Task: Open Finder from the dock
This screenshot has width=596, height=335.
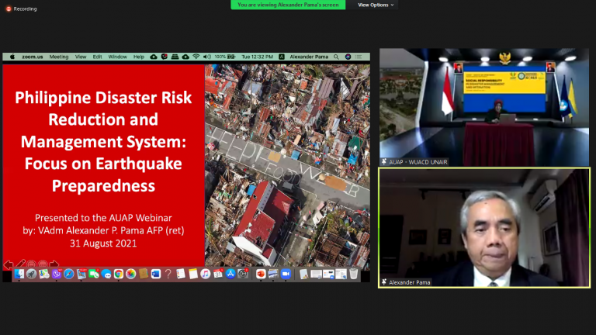Action: coord(18,274)
